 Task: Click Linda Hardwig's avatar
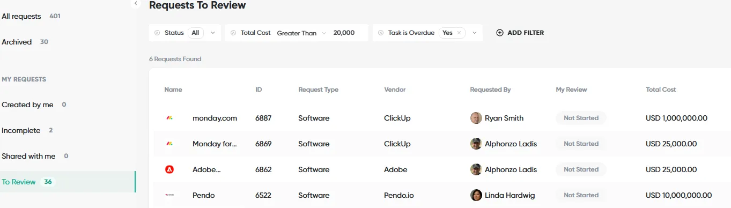[x=476, y=195]
